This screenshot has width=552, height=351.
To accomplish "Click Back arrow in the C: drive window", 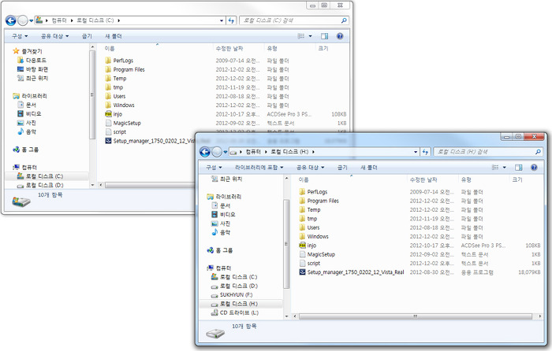I will coord(11,20).
